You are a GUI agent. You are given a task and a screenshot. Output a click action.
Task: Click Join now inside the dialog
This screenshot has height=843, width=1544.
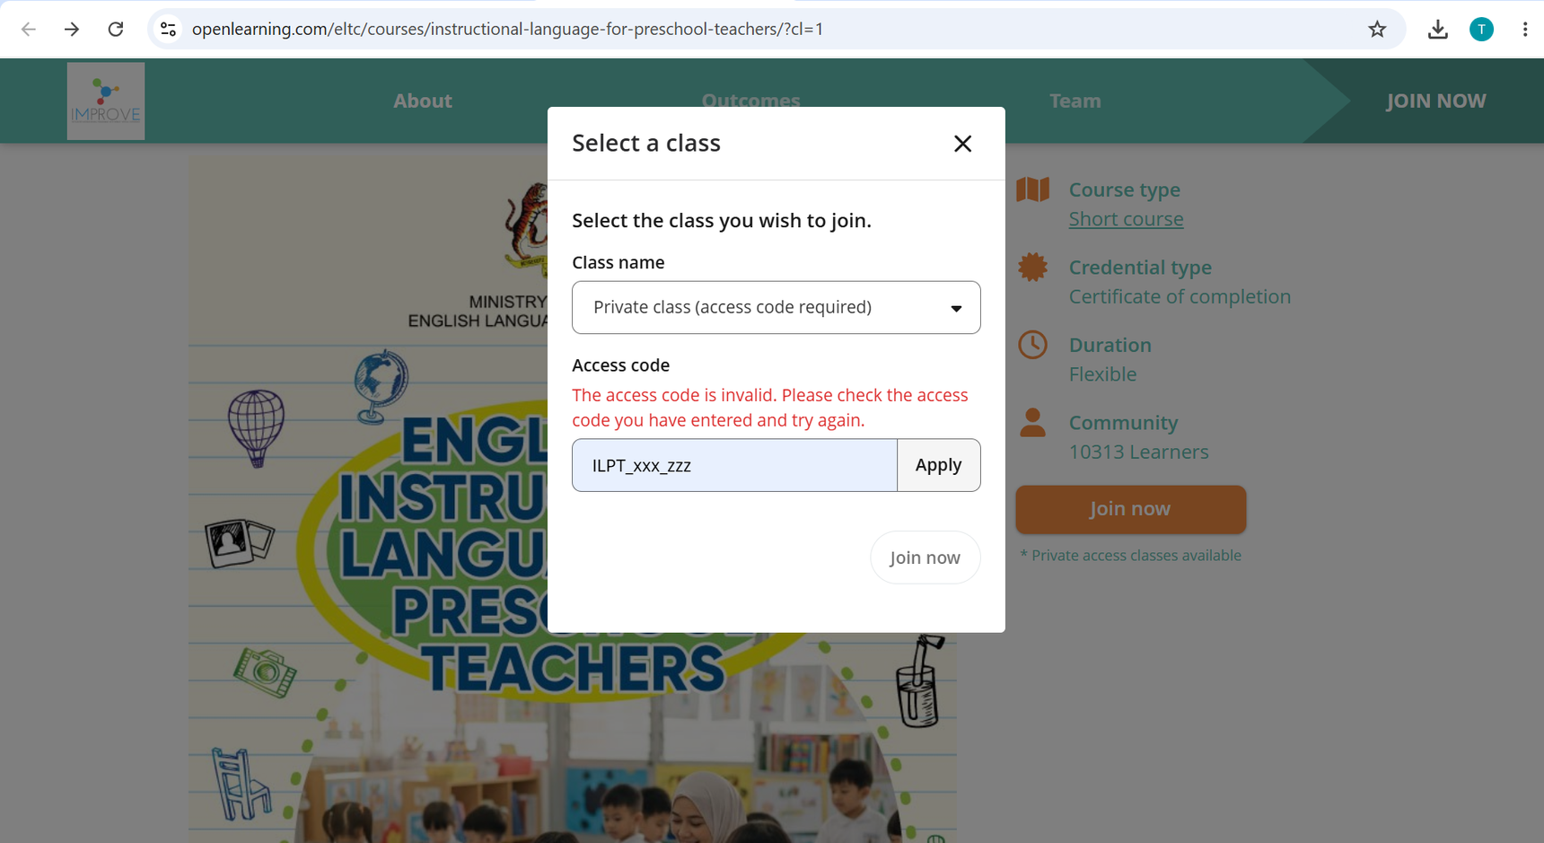pyautogui.click(x=925, y=558)
